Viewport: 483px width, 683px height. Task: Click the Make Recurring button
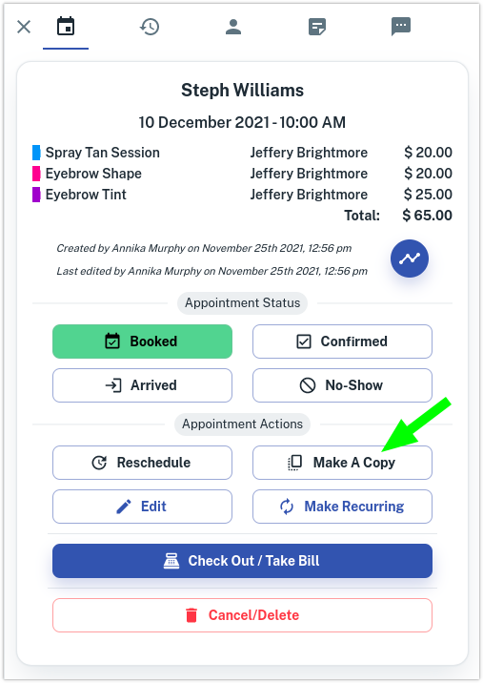(x=342, y=507)
